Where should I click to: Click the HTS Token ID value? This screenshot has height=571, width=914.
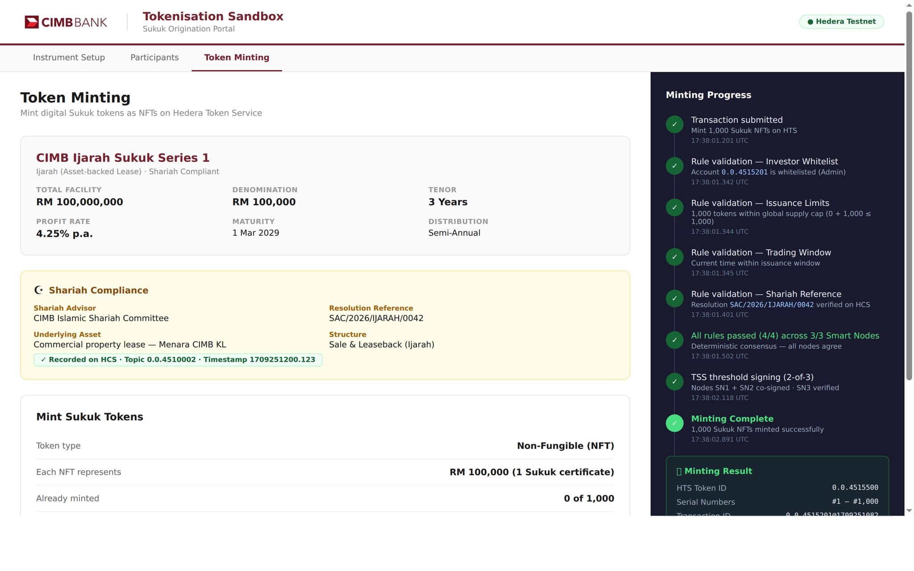[x=855, y=488]
